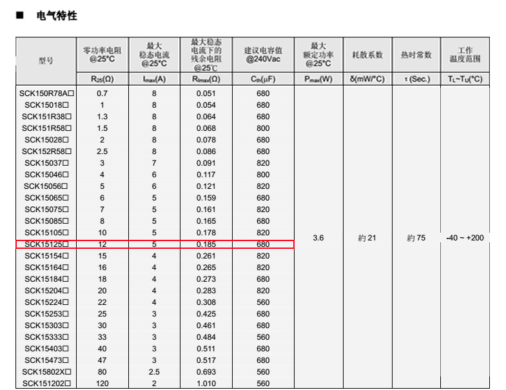Select the 型号 column header

[x=46, y=60]
